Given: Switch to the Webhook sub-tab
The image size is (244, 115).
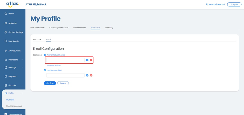Looking at the screenshot, I should (37, 39).
